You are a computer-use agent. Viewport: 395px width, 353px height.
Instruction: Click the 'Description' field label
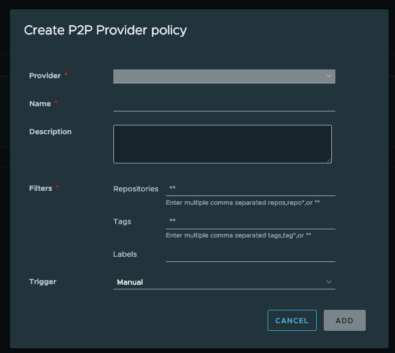coord(50,132)
